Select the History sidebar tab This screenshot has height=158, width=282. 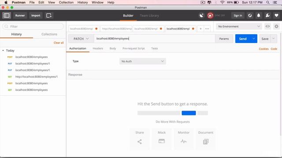click(16, 34)
